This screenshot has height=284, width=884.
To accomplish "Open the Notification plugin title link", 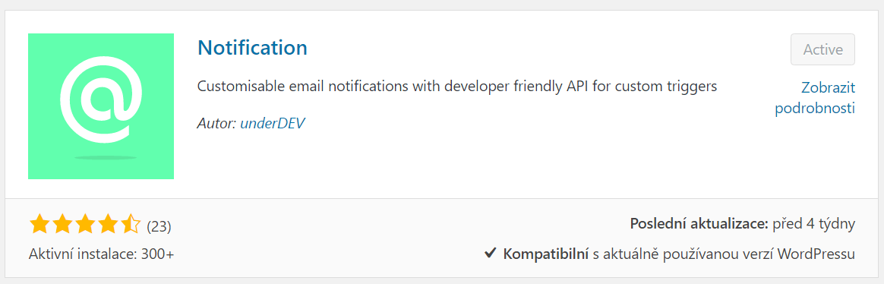I will (x=253, y=47).
